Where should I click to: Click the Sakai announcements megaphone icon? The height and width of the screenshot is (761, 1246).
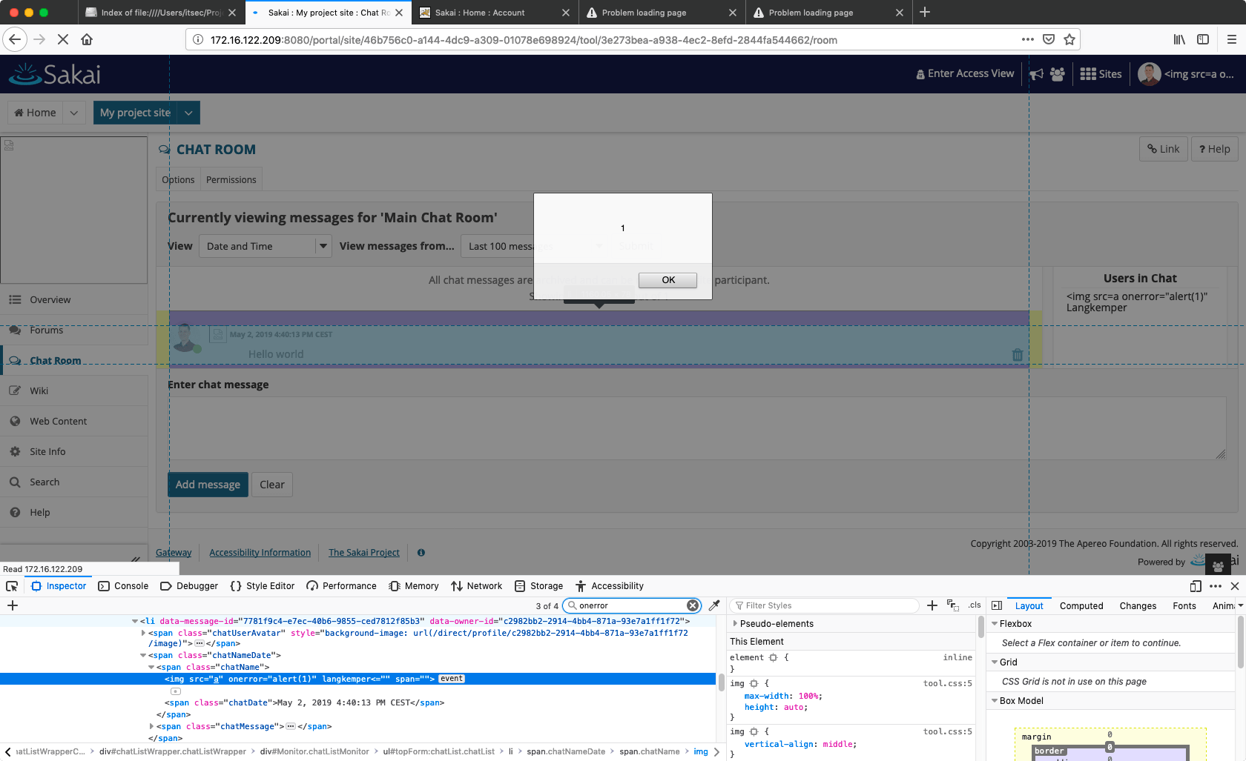[1036, 74]
